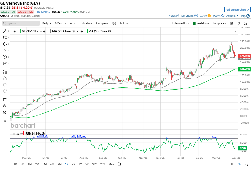Enable the Extended Hrs checkbox

(170, 23)
